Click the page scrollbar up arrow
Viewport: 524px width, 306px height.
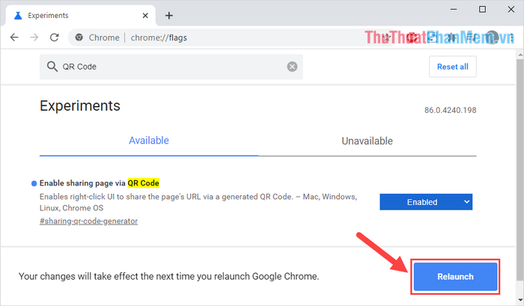(520, 55)
